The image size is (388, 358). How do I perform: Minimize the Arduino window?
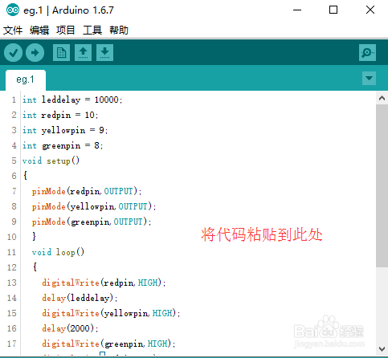[297, 10]
